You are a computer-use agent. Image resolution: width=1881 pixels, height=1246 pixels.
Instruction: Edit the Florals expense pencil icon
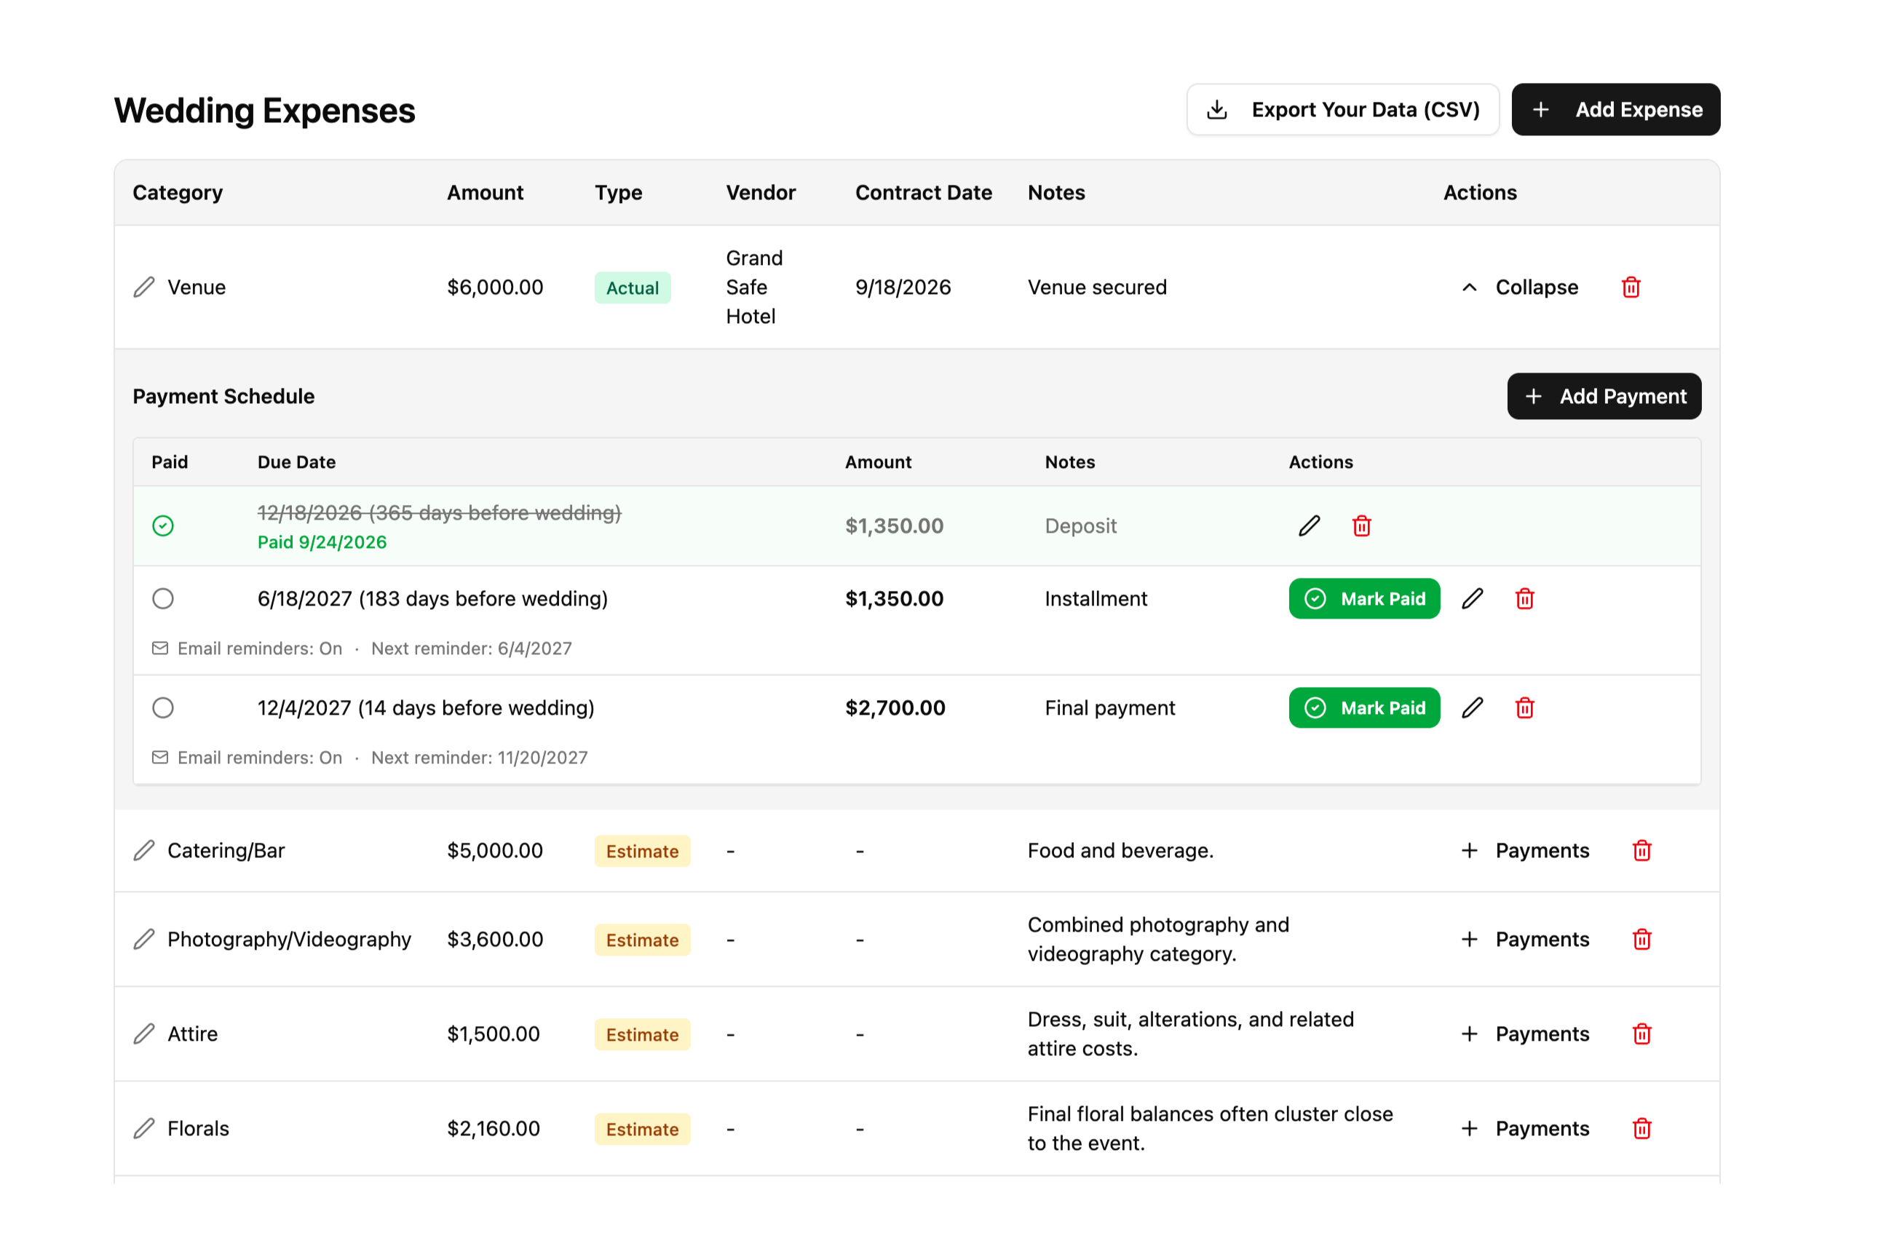click(x=144, y=1130)
